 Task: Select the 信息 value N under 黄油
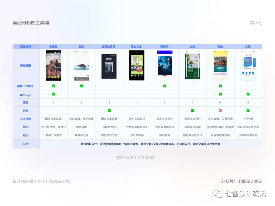coord(220,102)
